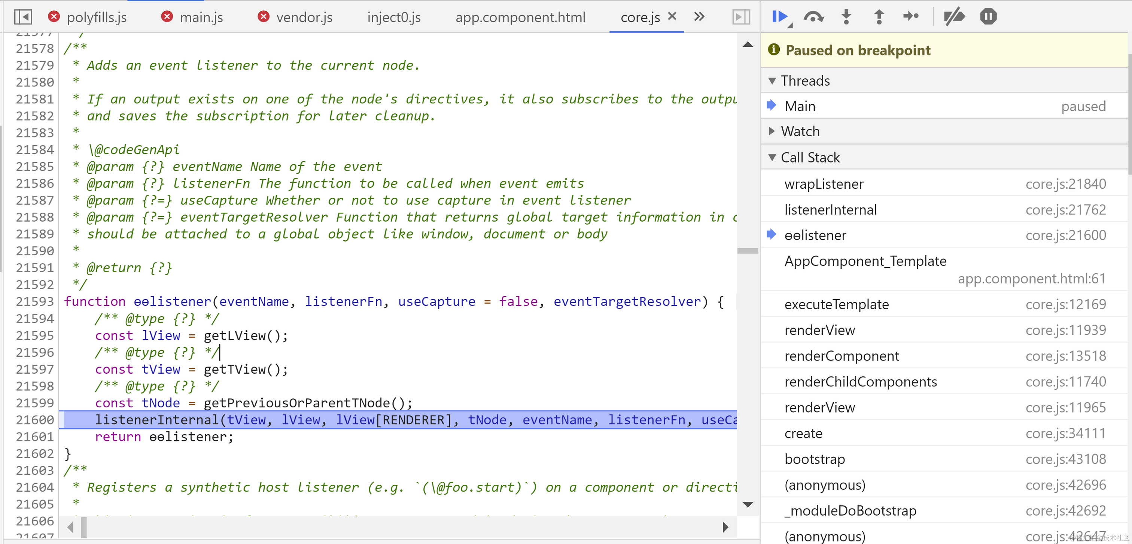Screen dimensions: 1132x544
Task: Open the vendor.js tab
Action: pos(304,17)
